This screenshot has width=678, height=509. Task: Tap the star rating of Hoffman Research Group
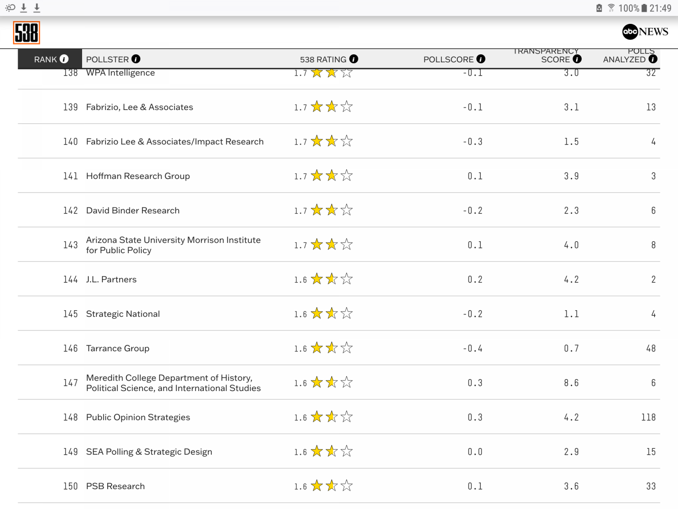tap(331, 175)
